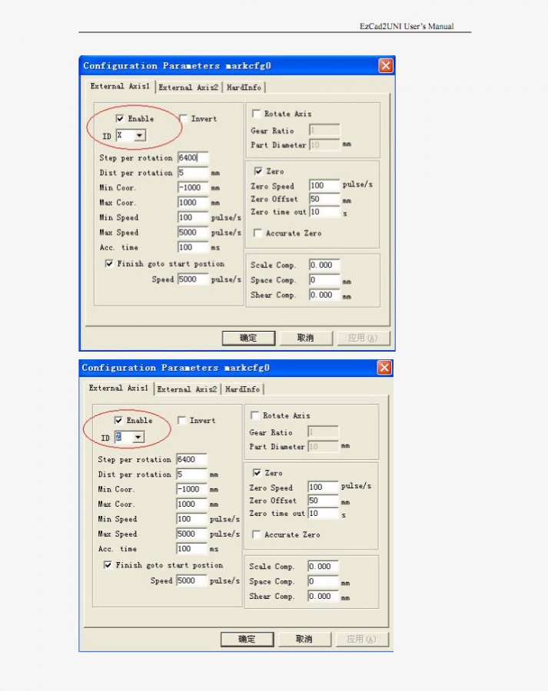Close the upper Configuration Parameters dialog
Screen dimensions: 548x691
[385, 66]
